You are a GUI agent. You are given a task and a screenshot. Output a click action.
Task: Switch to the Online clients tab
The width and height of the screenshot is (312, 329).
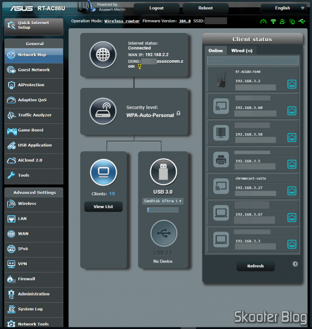click(216, 50)
